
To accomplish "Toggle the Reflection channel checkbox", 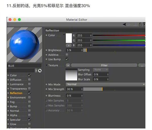I will tap(29, 93).
